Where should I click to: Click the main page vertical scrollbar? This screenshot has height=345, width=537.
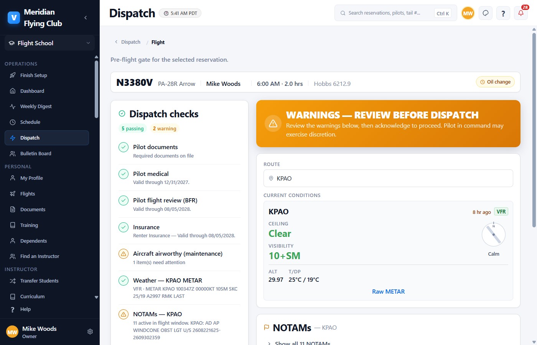tap(534, 130)
